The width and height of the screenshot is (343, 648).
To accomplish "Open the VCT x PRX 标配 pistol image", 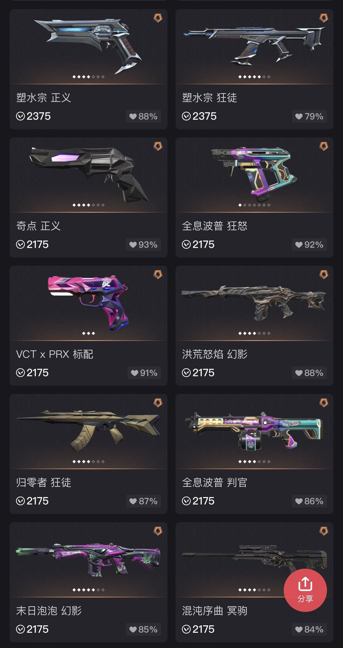I will (x=89, y=303).
